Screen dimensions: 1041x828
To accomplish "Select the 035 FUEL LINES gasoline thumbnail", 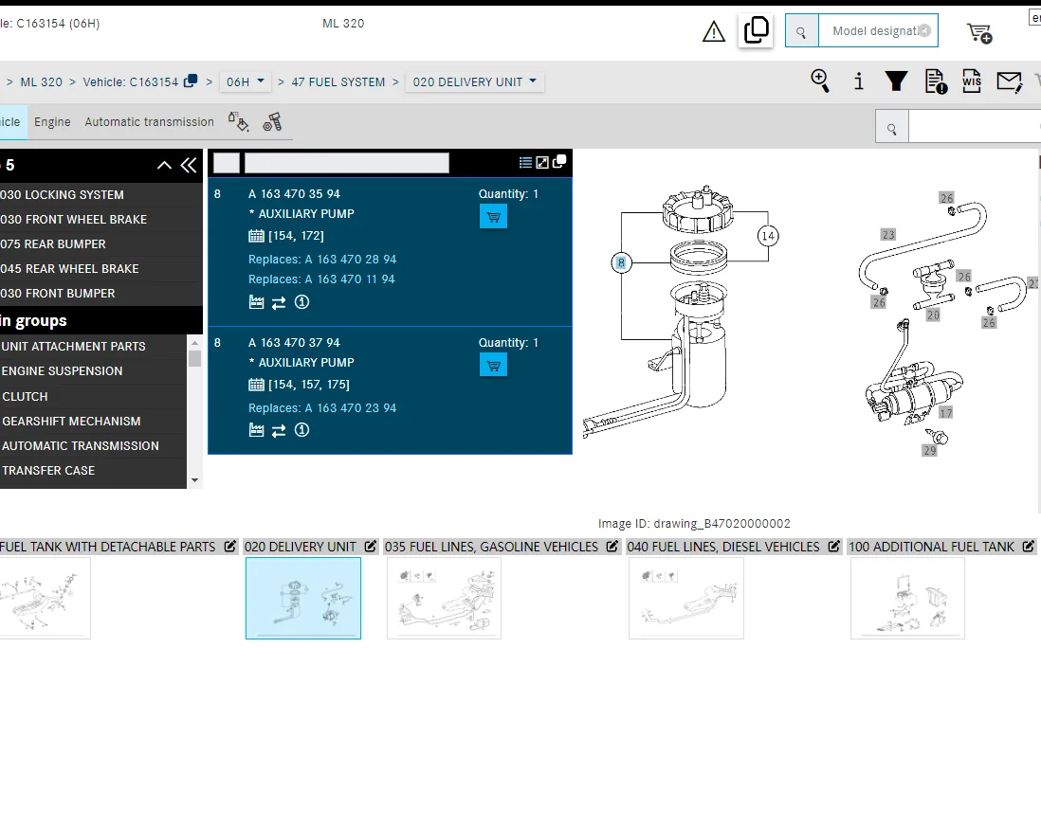I will pyautogui.click(x=444, y=598).
